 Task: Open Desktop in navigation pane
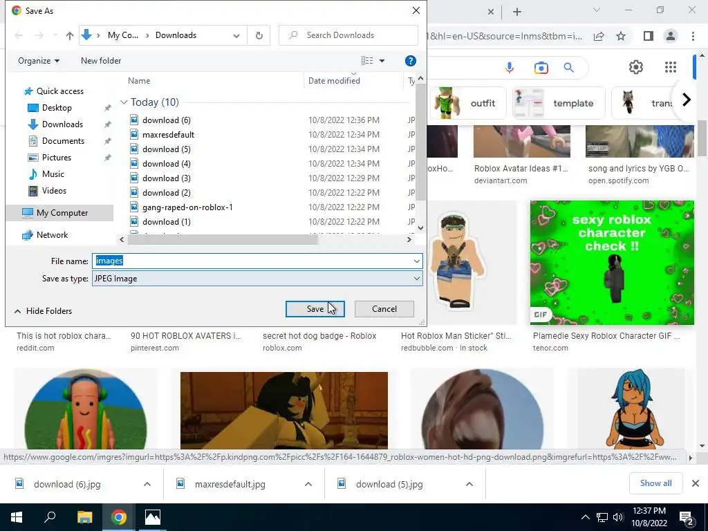57,108
